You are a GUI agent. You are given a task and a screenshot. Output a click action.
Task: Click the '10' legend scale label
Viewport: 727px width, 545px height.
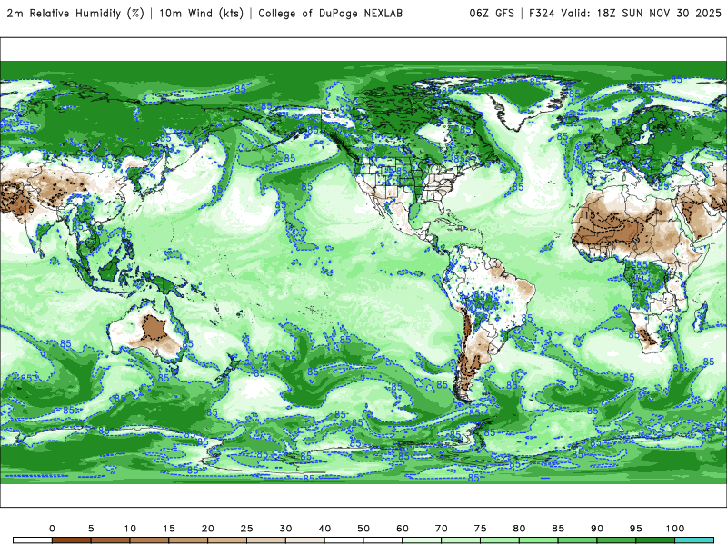pyautogui.click(x=130, y=529)
